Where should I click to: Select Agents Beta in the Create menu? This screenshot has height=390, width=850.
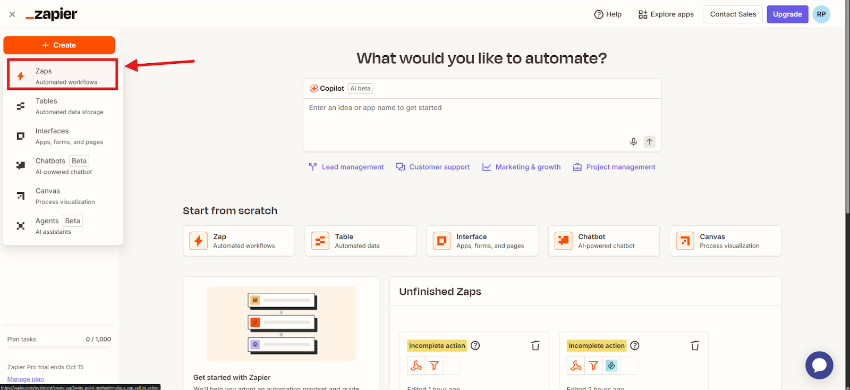click(63, 226)
